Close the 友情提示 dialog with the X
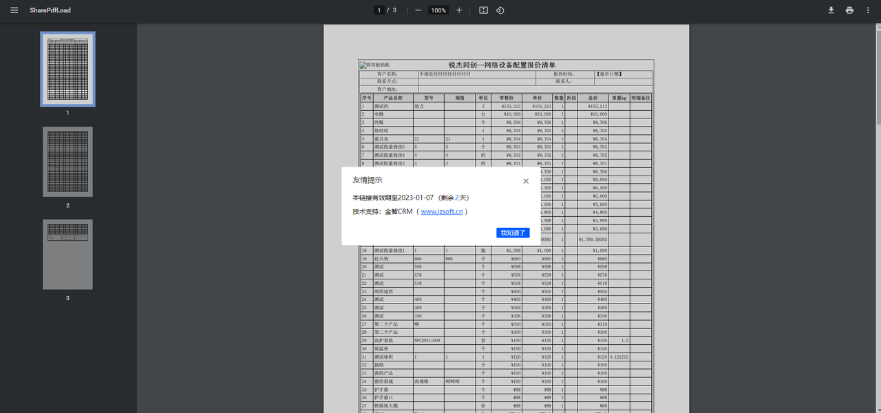The height and width of the screenshot is (413, 881). [x=526, y=181]
